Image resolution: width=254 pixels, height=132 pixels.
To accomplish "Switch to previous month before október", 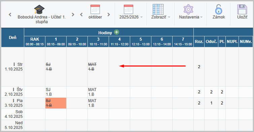I will point(81,14).
